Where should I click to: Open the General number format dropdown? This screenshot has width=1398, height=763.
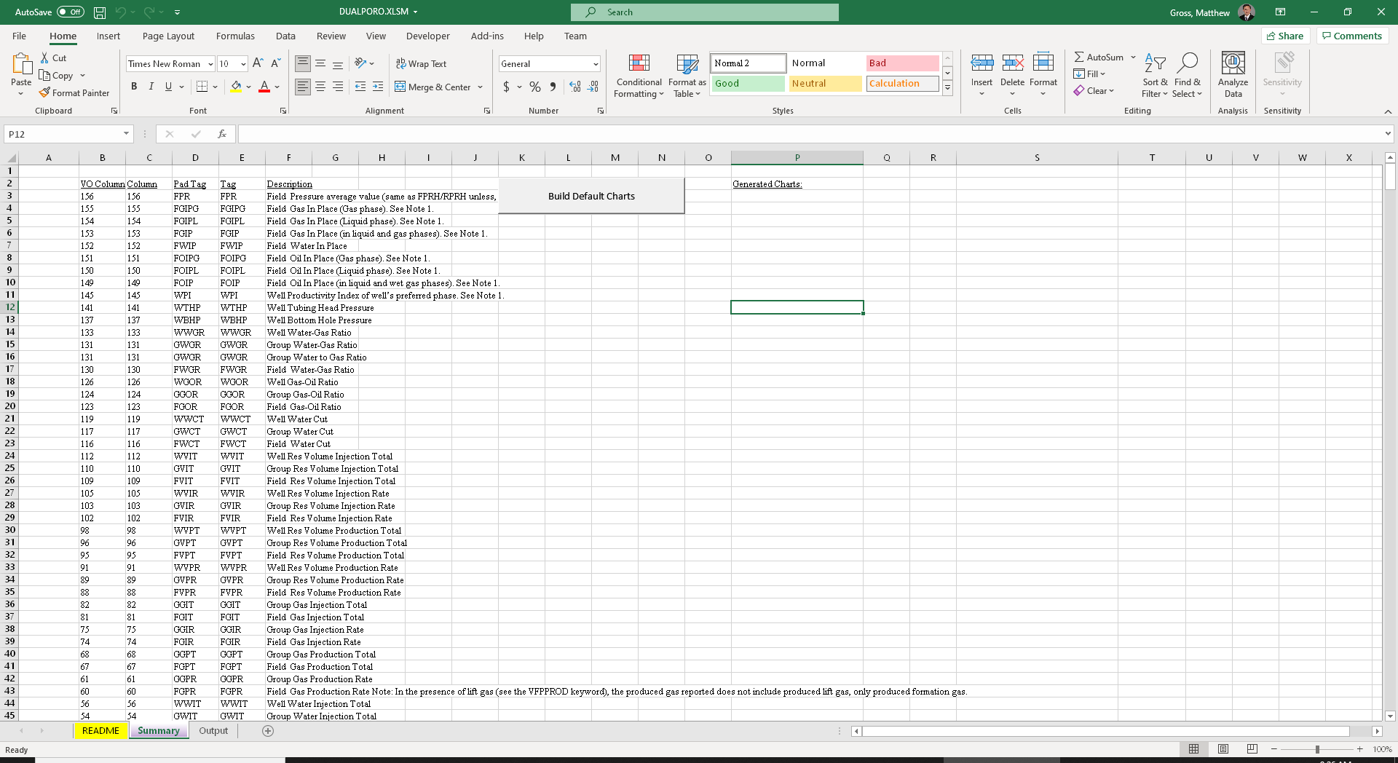595,64
